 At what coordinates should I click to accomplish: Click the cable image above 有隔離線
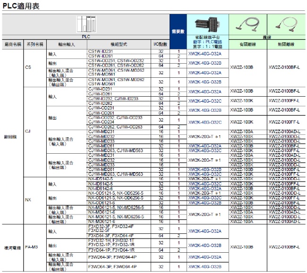[x=247, y=24]
